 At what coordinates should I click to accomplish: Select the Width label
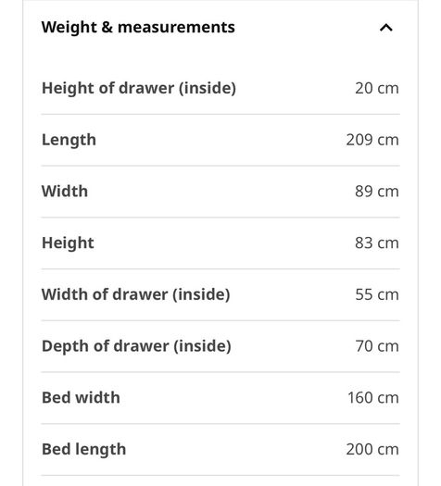click(x=65, y=192)
